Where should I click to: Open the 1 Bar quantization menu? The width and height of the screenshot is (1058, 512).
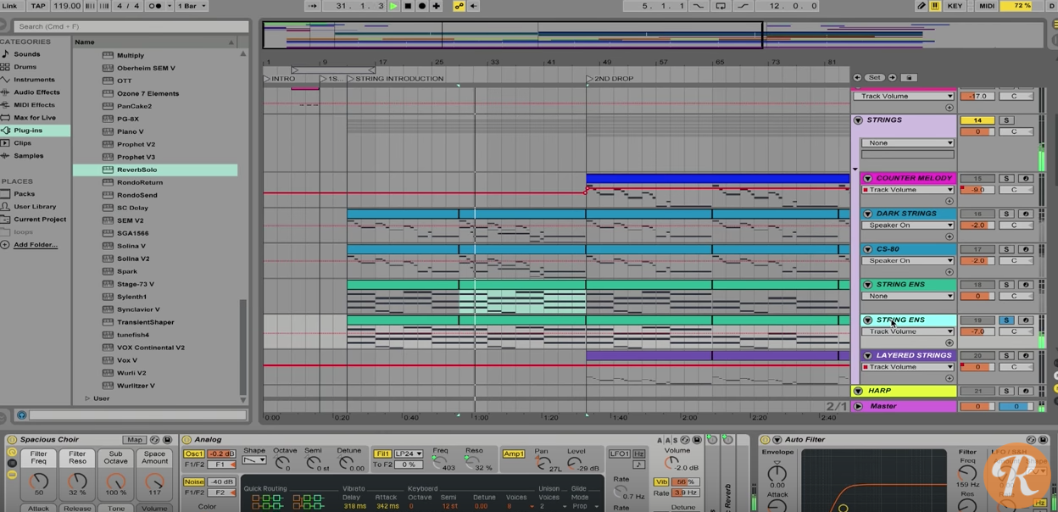tap(191, 6)
